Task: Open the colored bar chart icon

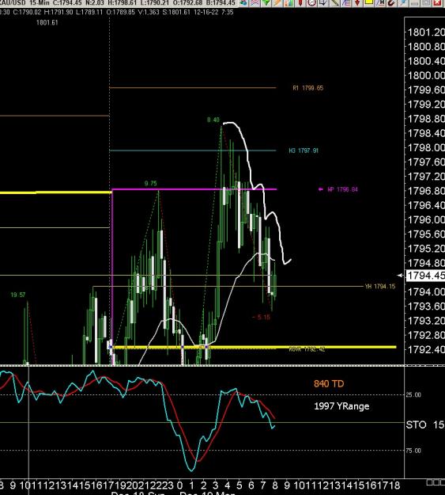Action: [x=288, y=3]
